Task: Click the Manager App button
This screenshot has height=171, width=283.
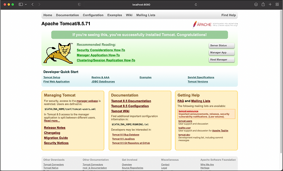Action: [221, 53]
